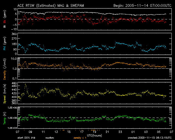Click the 'Begin: 2005-11-14 07:00:00UTC' text

coord(142,5)
